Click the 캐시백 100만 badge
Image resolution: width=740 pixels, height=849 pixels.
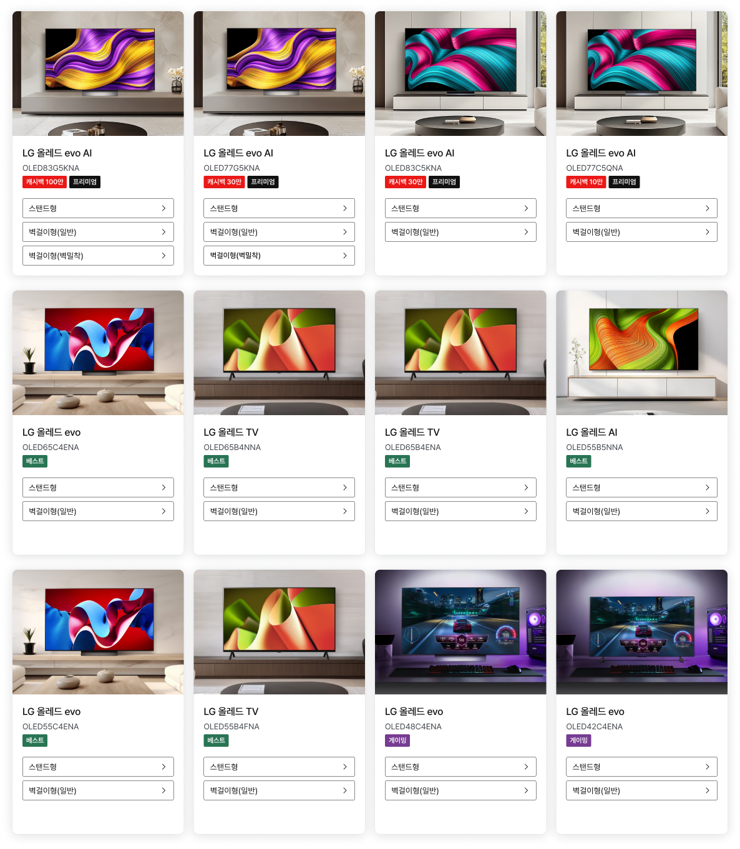(x=45, y=182)
